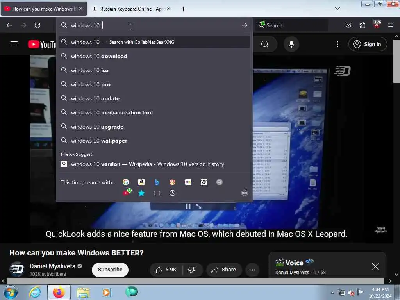The width and height of the screenshot is (400, 300).
Task: Select suggestion windows 10 upgrade
Action: [x=154, y=127]
